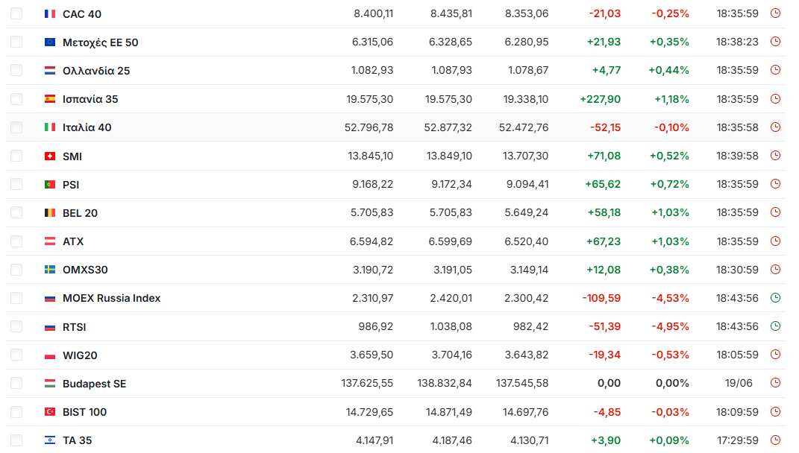Tick the checkbox for Μετοχές ΕΕ 50
Viewport: 799px width, 453px height.
pos(16,42)
